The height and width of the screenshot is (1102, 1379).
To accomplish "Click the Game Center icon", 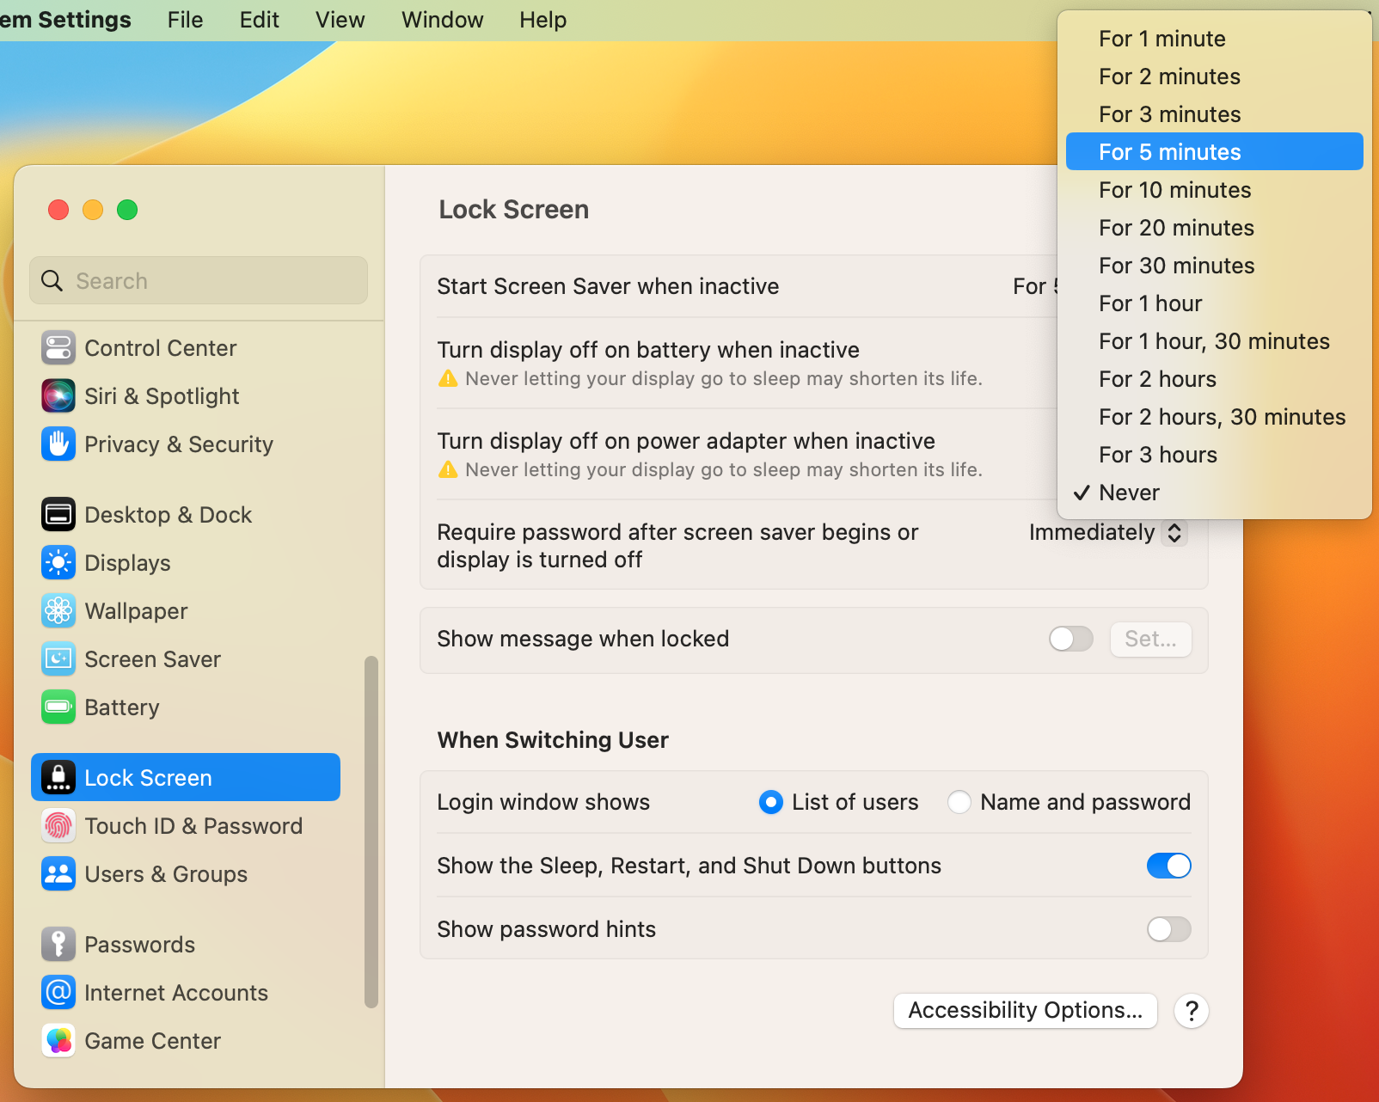I will 58,1041.
